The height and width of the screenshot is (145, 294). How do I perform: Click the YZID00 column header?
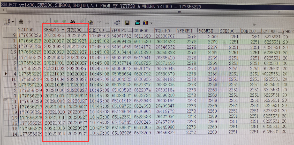coord(29,30)
